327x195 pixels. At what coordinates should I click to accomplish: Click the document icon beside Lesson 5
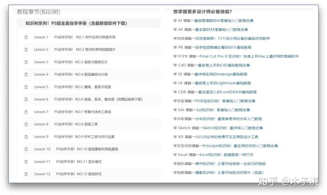[26, 87]
